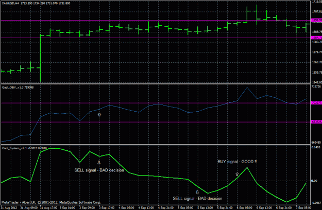Viewport: 322px width, 210px height.
Task: Select the 'BUY signal - GOOD !!' text label
Action: tap(237, 162)
